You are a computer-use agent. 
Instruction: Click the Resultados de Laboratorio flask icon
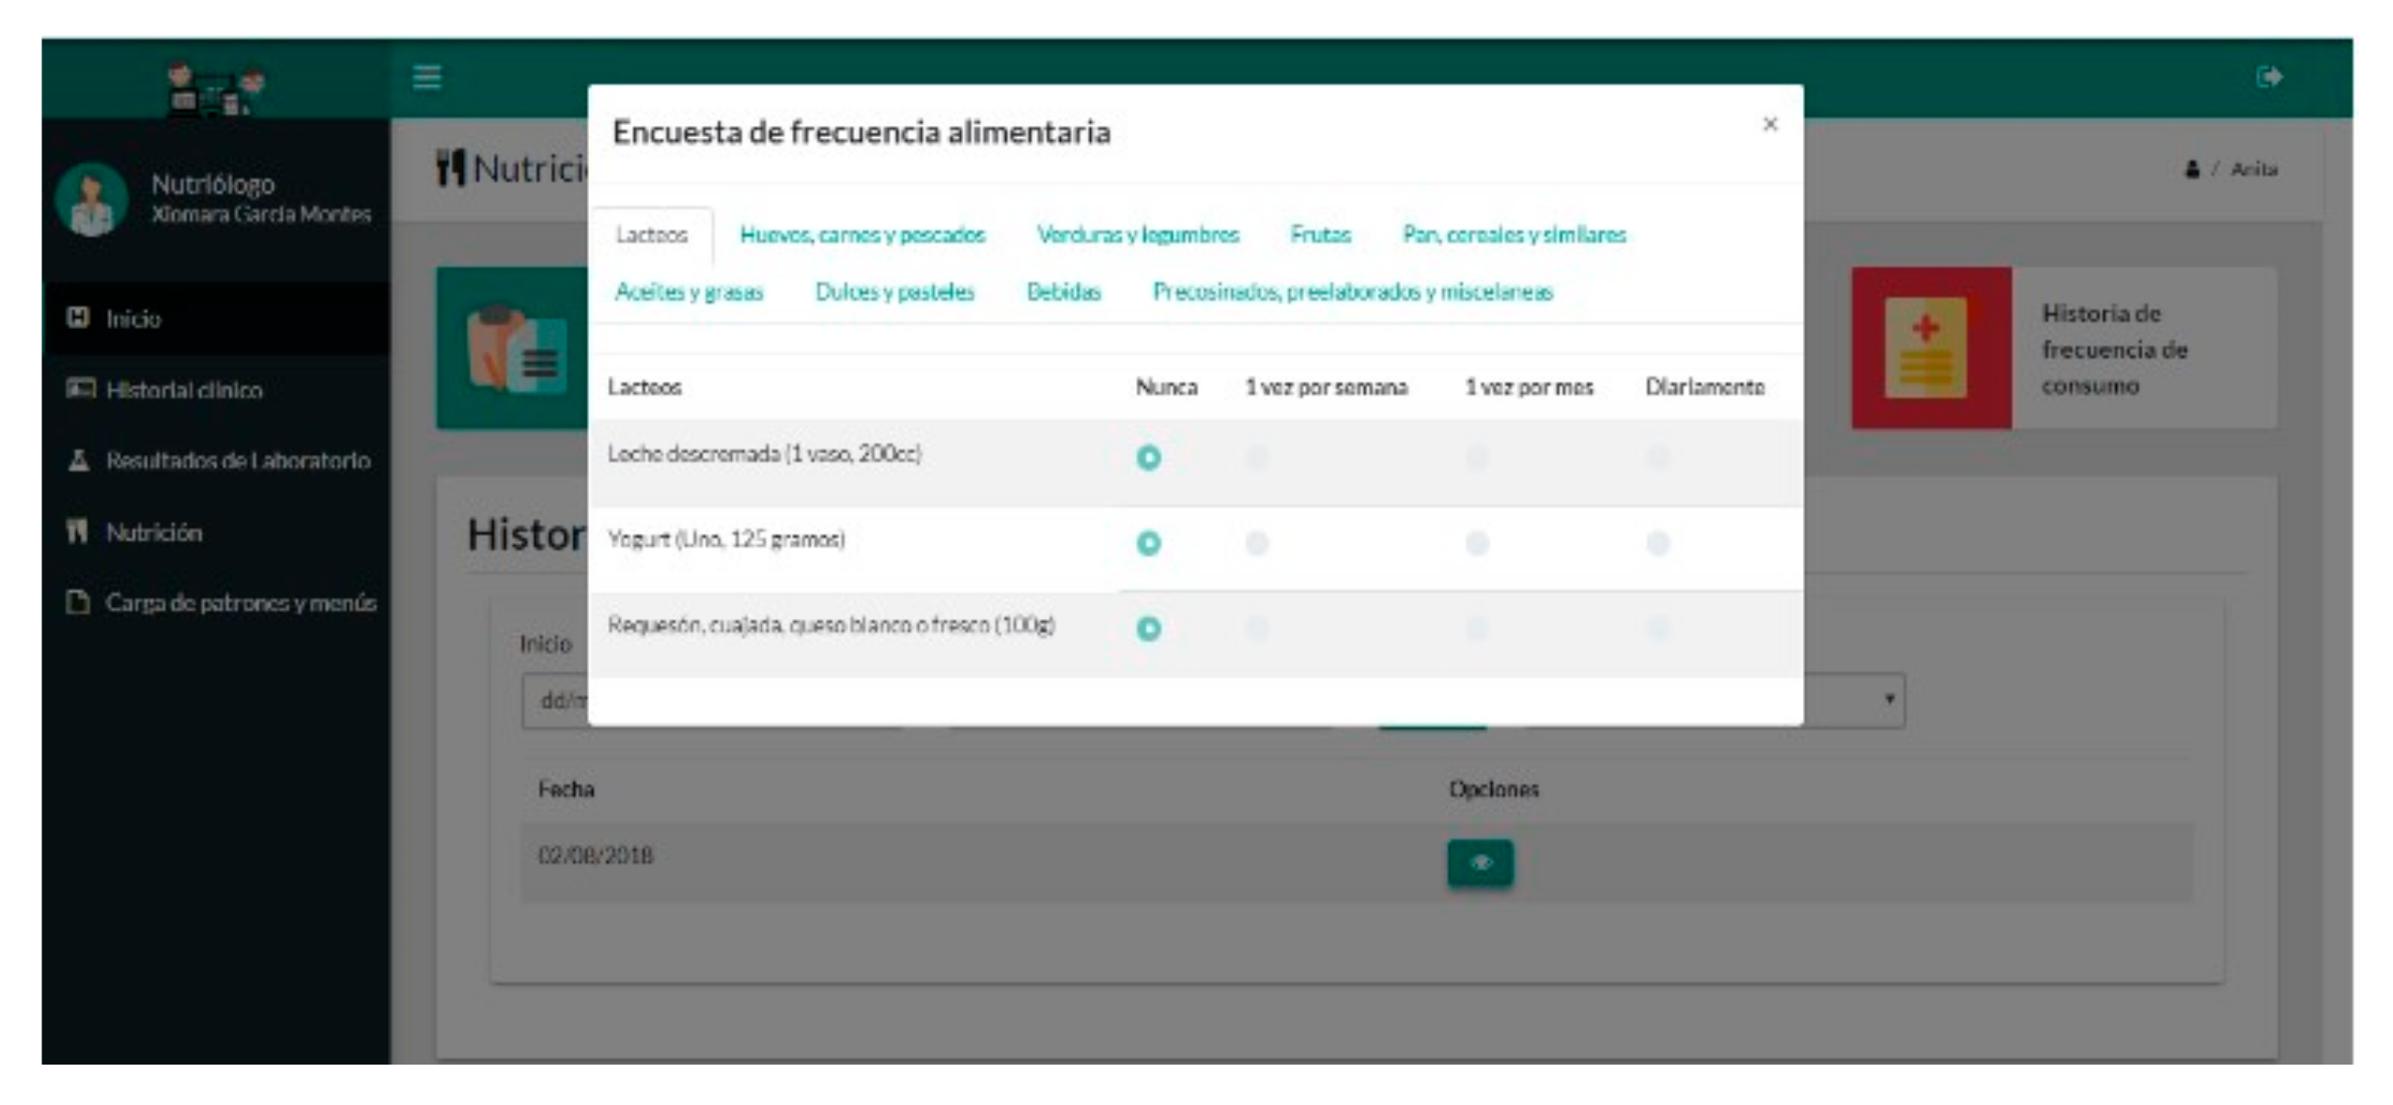[x=79, y=459]
